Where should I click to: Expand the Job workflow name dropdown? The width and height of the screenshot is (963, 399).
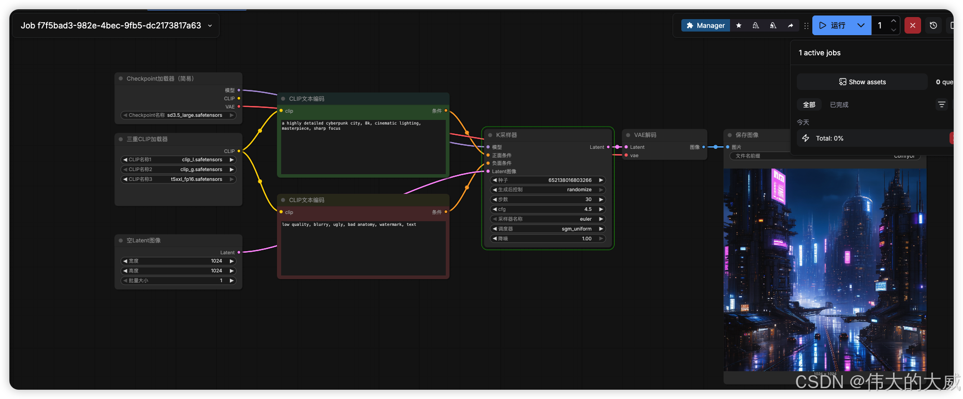(210, 26)
